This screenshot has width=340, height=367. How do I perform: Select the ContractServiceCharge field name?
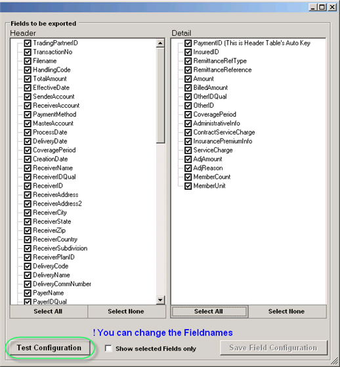coord(224,132)
